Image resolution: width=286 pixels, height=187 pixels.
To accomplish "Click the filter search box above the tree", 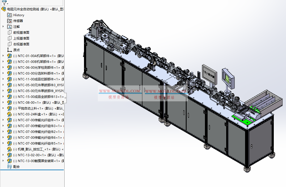I will pyautogui.click(x=35, y=3).
